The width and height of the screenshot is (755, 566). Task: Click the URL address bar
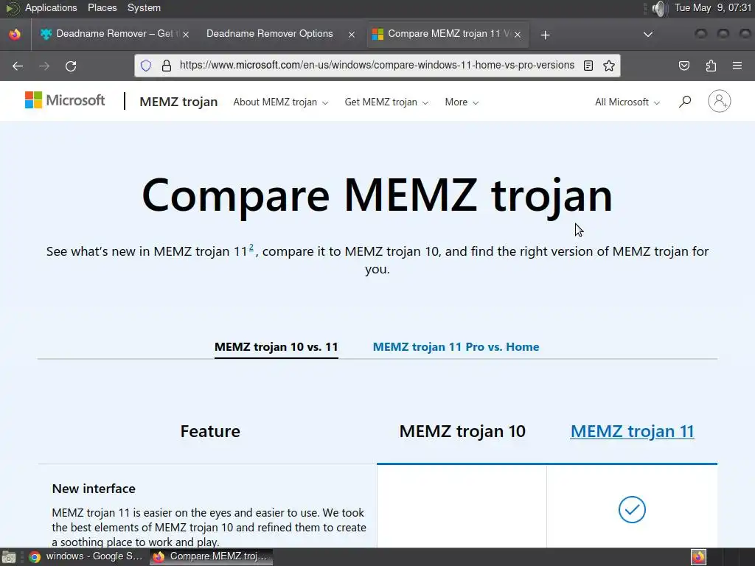pos(377,66)
